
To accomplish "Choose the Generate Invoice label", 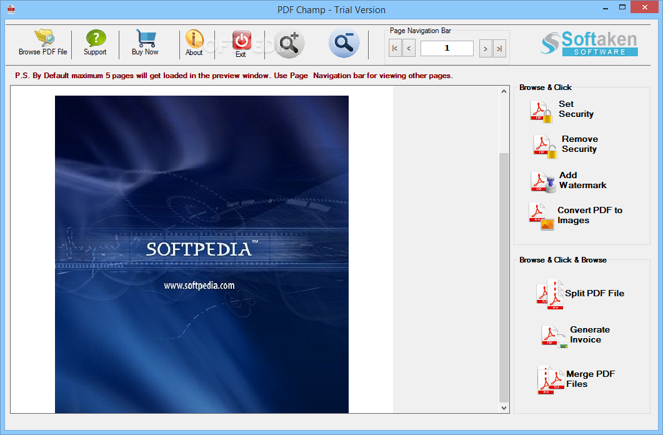I will pos(590,334).
